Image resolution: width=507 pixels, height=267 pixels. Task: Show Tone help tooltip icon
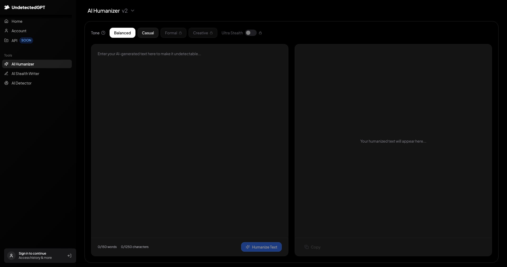pyautogui.click(x=103, y=33)
